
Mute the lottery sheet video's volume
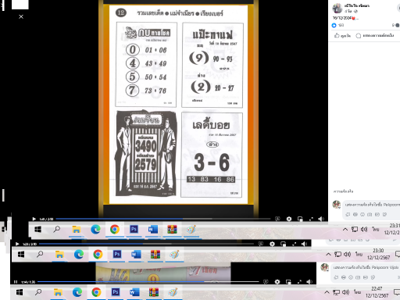321,219
